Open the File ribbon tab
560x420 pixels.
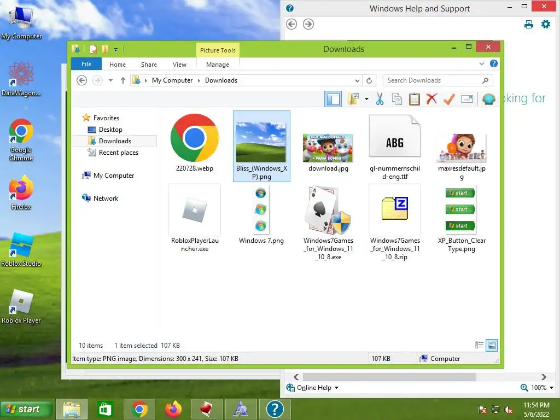tap(86, 64)
